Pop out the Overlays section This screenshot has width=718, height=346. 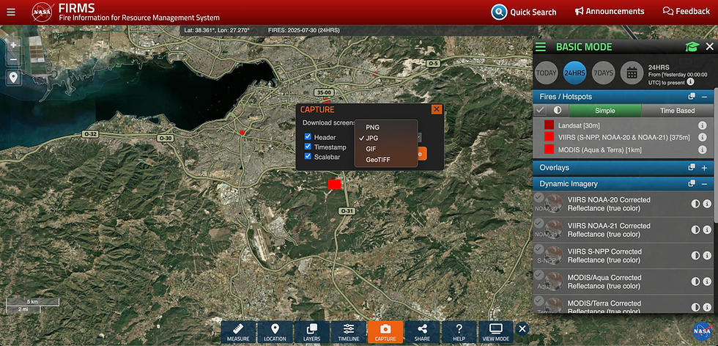692,167
